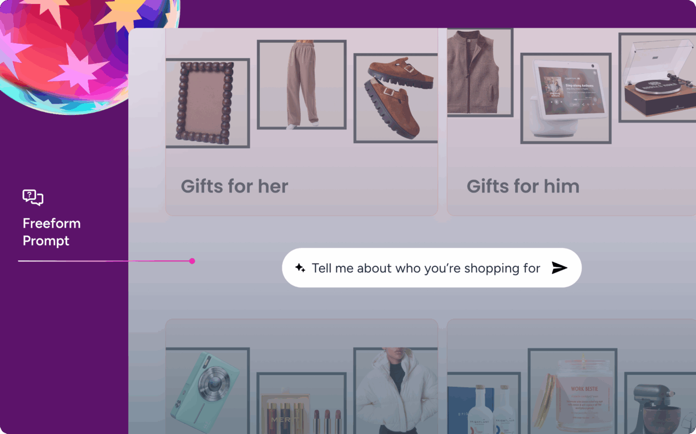Select the mint green camera thumbnail
The height and width of the screenshot is (434, 696).
click(207, 391)
